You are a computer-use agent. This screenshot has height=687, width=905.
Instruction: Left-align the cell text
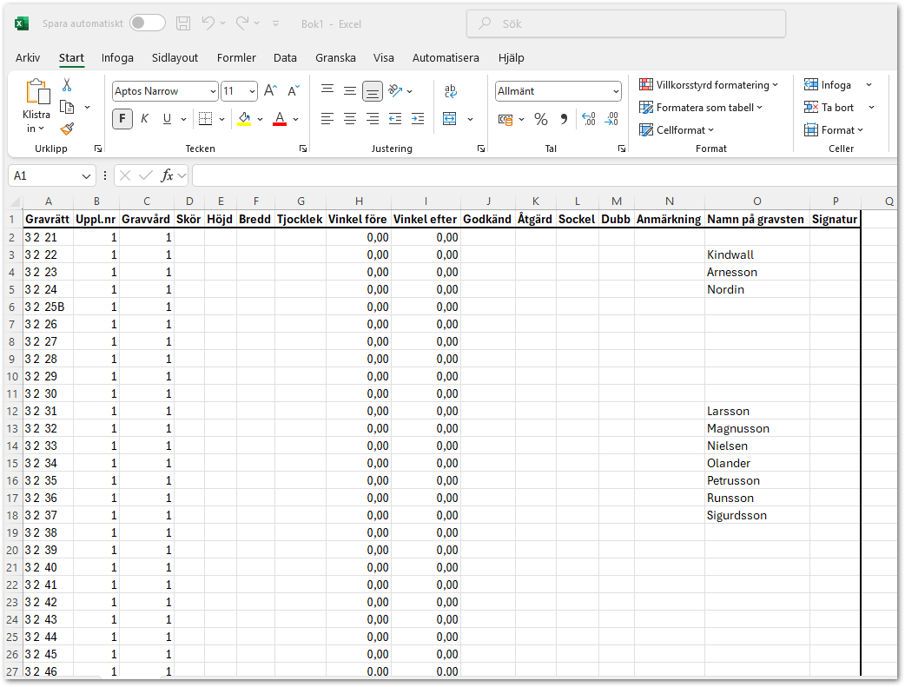pos(327,119)
